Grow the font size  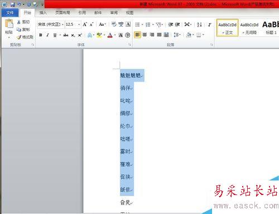[85, 25]
